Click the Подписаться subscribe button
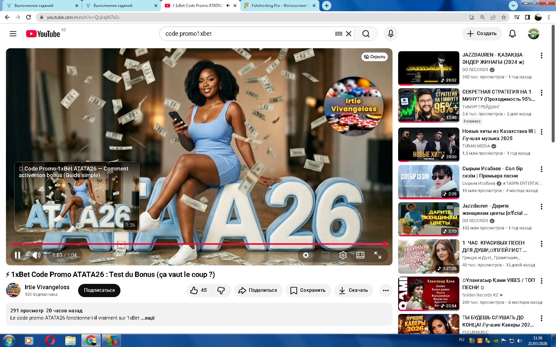 pos(99,290)
